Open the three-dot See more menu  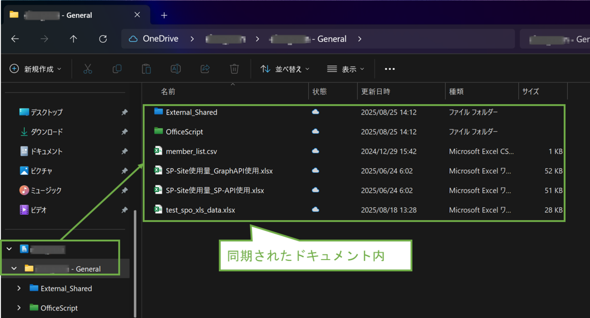(390, 69)
